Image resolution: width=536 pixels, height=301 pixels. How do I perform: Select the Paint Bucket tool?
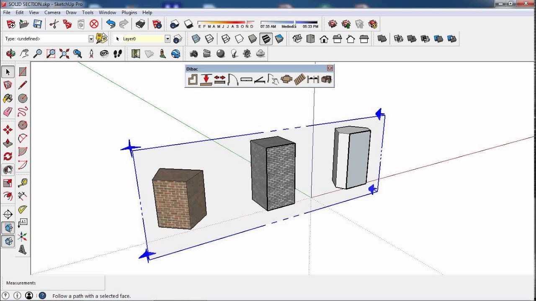[x=8, y=99]
